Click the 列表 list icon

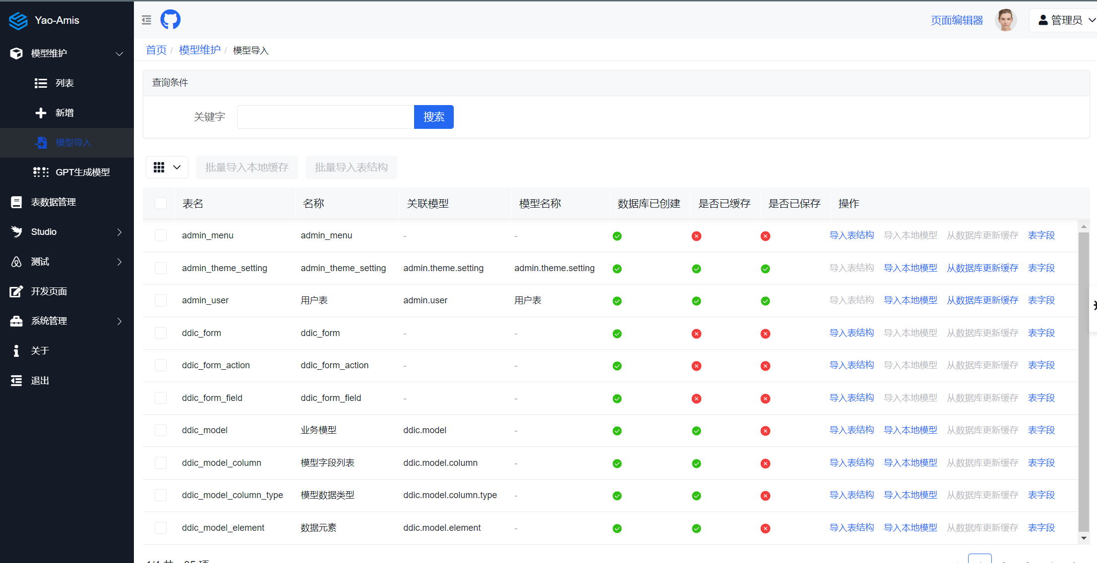(41, 83)
